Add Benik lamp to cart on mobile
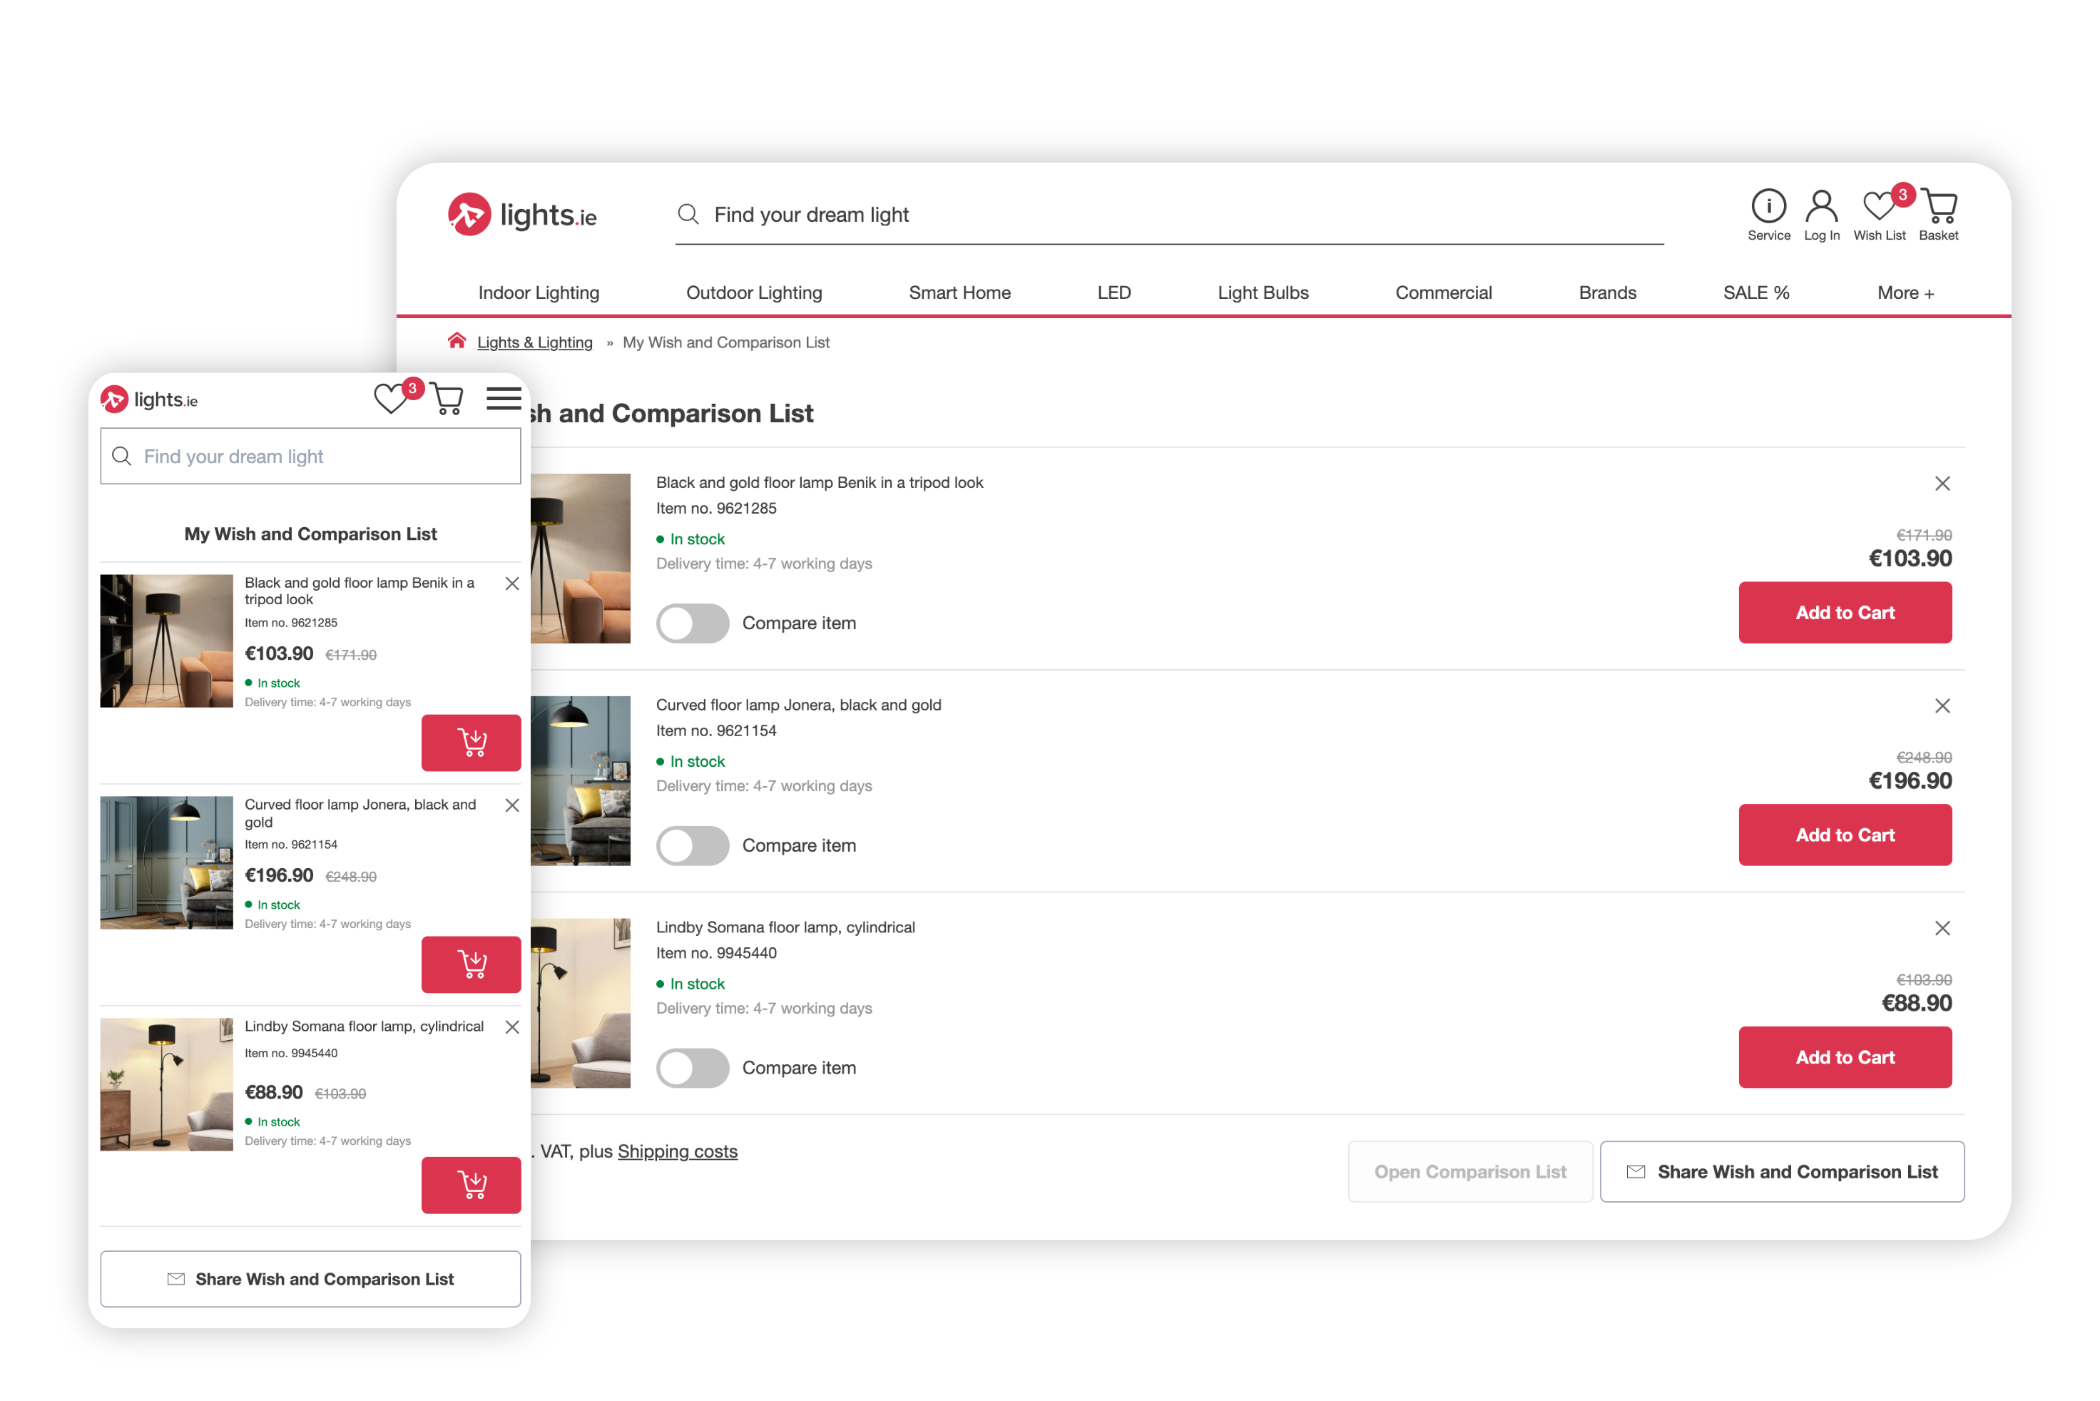 pos(471,743)
